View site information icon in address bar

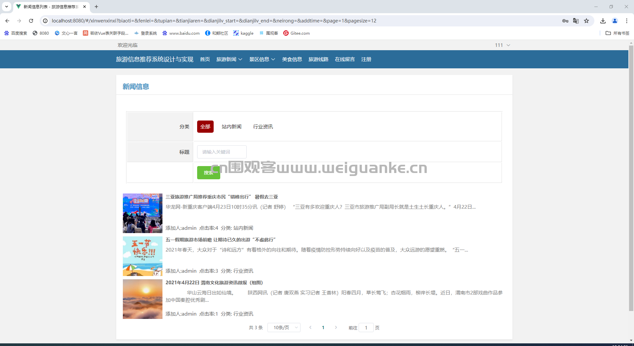[x=45, y=21]
